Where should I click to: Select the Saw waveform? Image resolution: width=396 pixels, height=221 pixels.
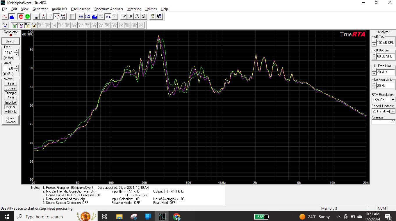pyautogui.click(x=10, y=98)
